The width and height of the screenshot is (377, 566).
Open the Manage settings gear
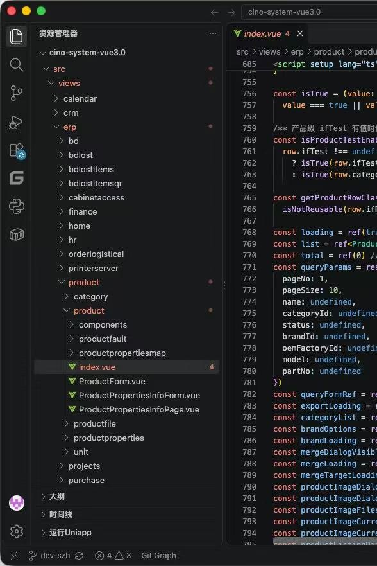point(16,531)
